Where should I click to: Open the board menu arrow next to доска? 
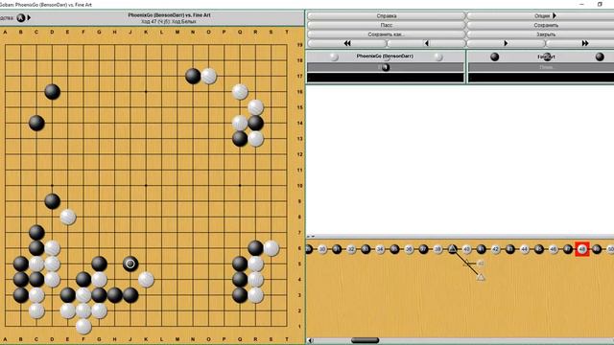(29, 17)
